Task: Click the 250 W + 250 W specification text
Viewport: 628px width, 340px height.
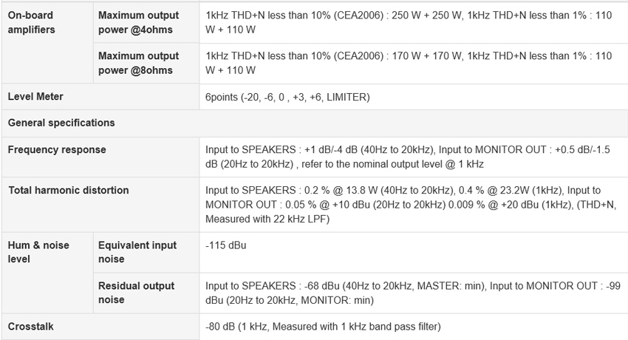Action: pos(426,16)
